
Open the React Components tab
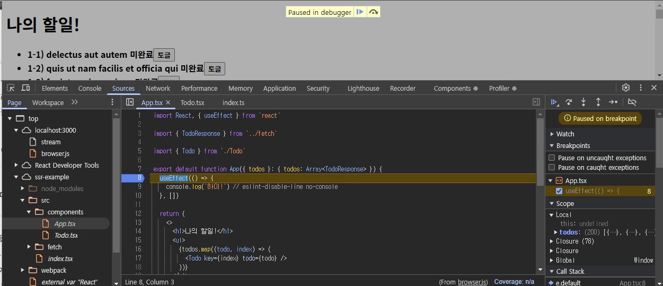[456, 88]
